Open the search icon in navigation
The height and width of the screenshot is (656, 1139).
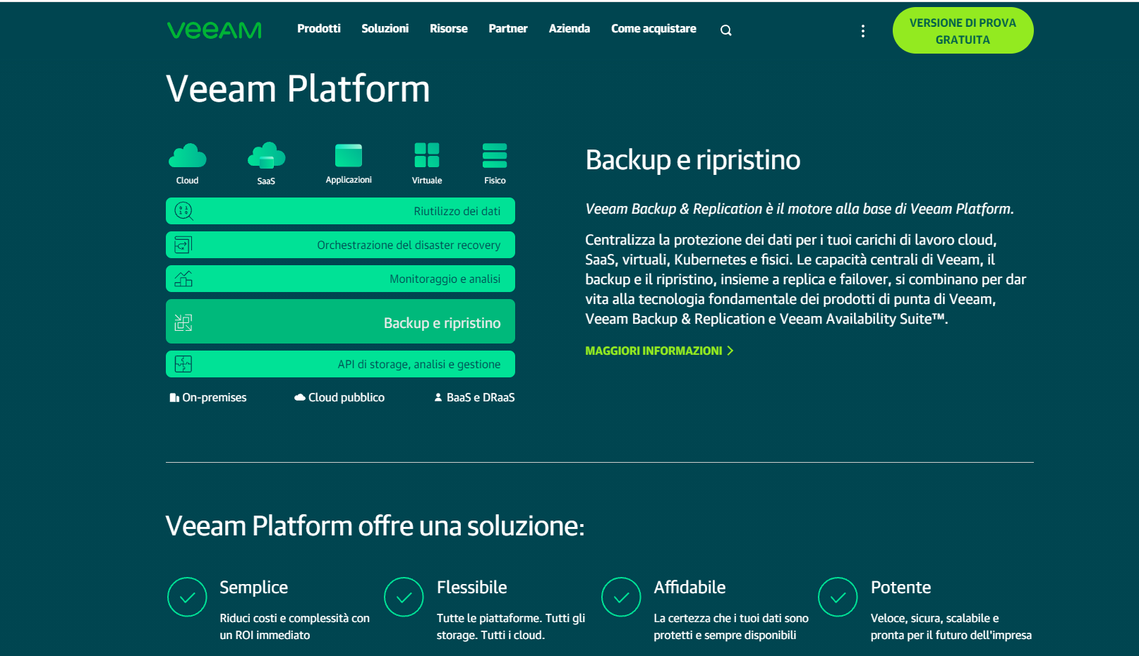[725, 30]
